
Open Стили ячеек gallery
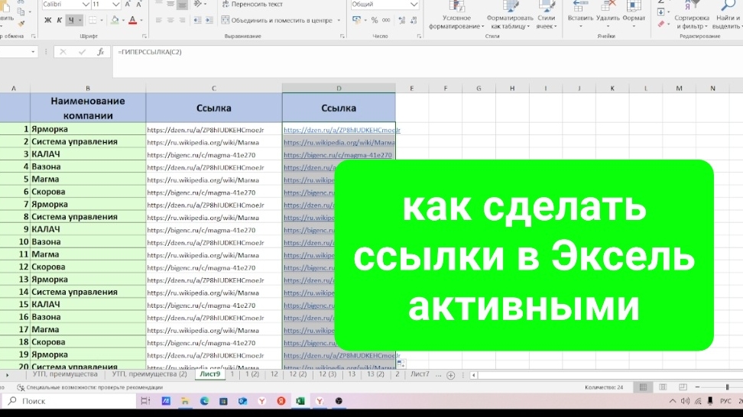[x=546, y=15]
